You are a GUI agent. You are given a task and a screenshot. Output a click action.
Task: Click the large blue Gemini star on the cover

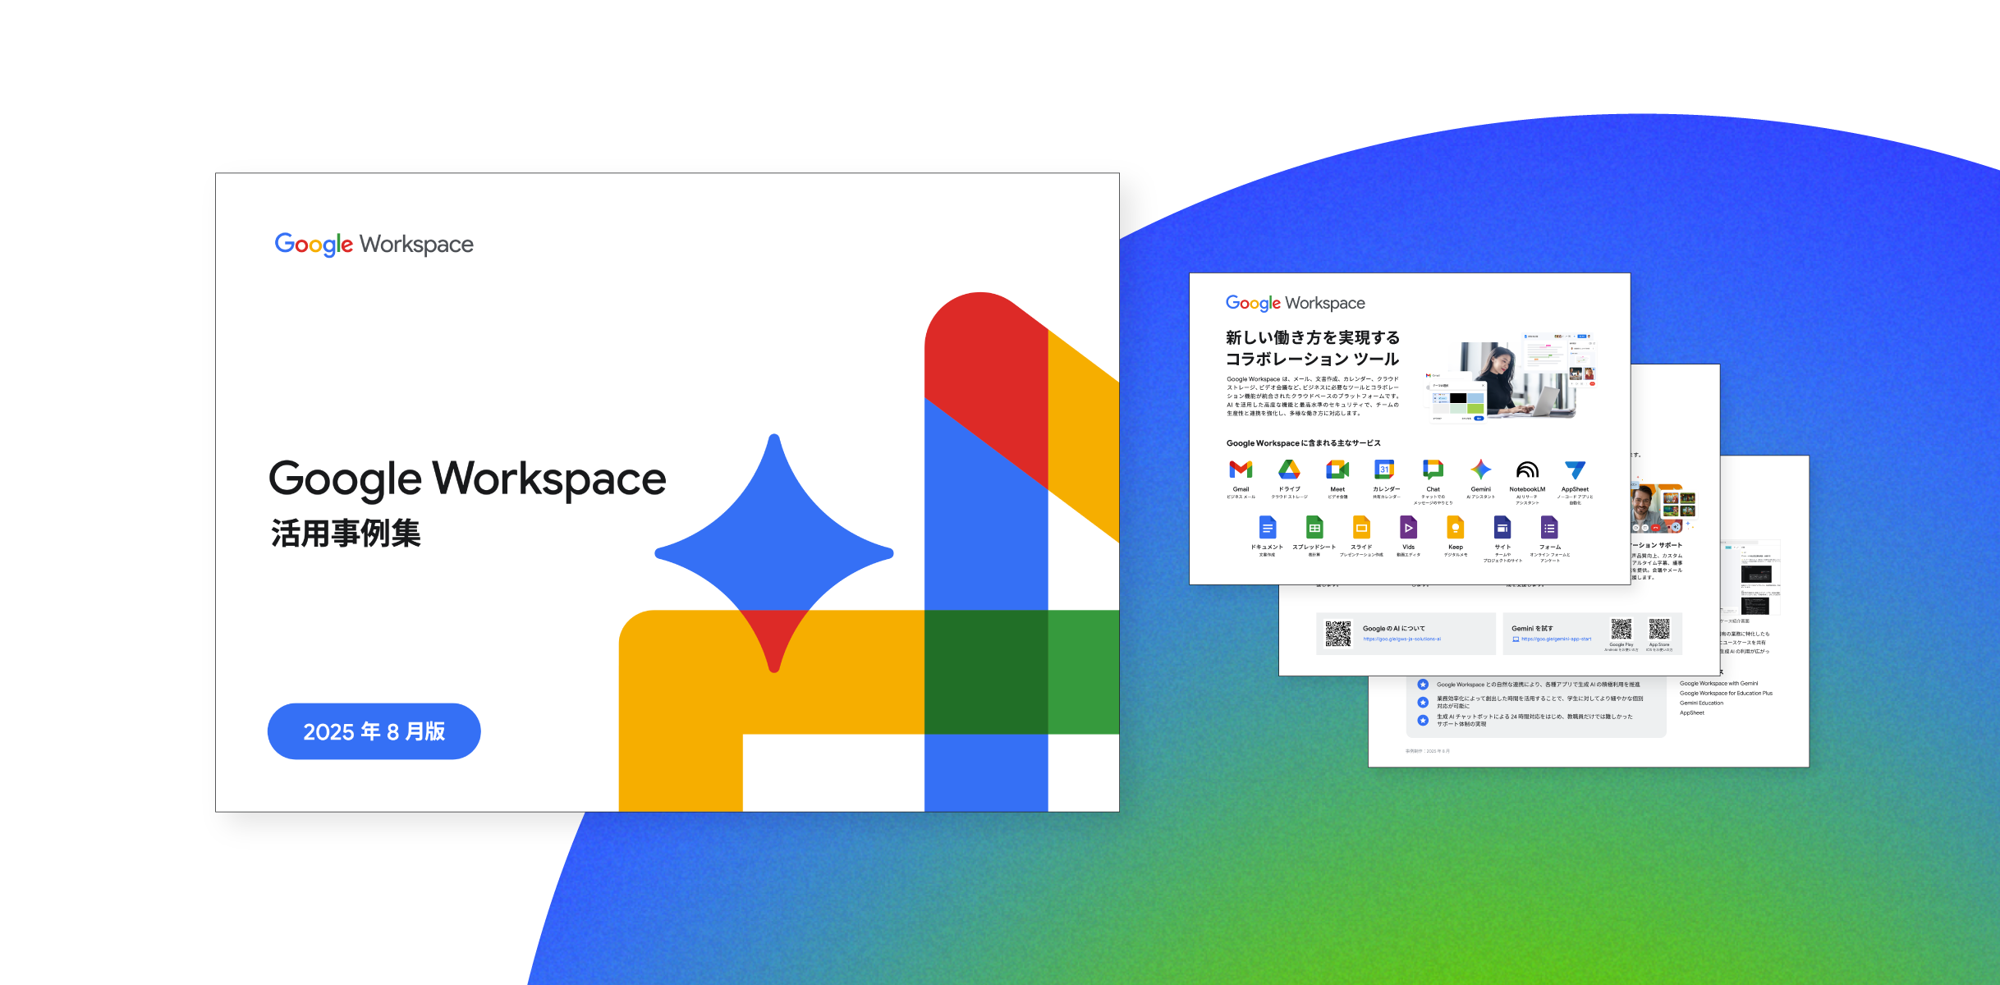(774, 553)
